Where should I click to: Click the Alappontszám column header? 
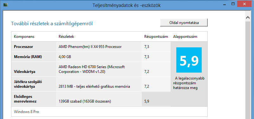(x=185, y=37)
